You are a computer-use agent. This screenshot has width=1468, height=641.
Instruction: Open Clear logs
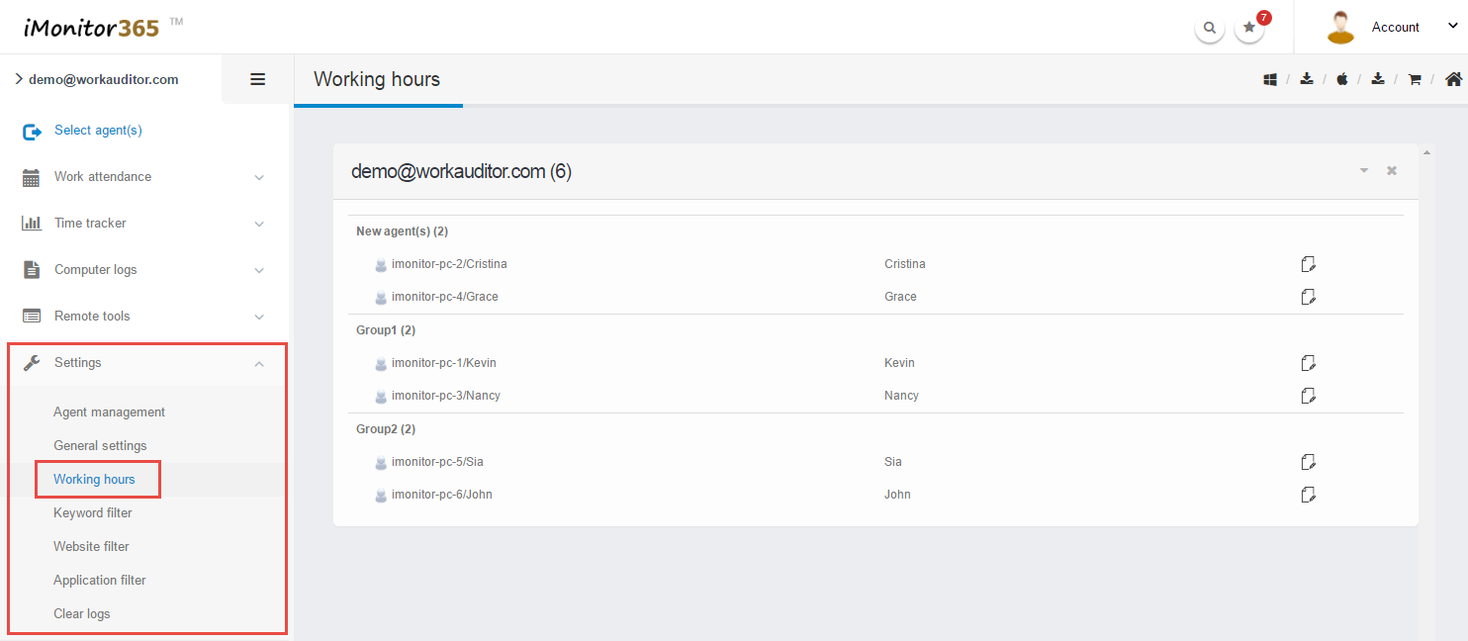[82, 614]
